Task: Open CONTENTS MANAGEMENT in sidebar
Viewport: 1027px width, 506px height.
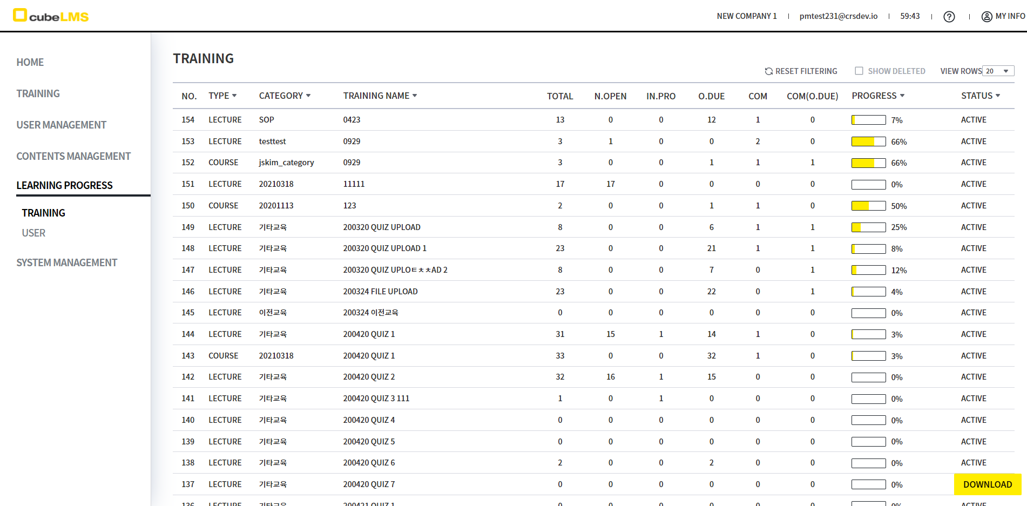Action: [x=73, y=156]
